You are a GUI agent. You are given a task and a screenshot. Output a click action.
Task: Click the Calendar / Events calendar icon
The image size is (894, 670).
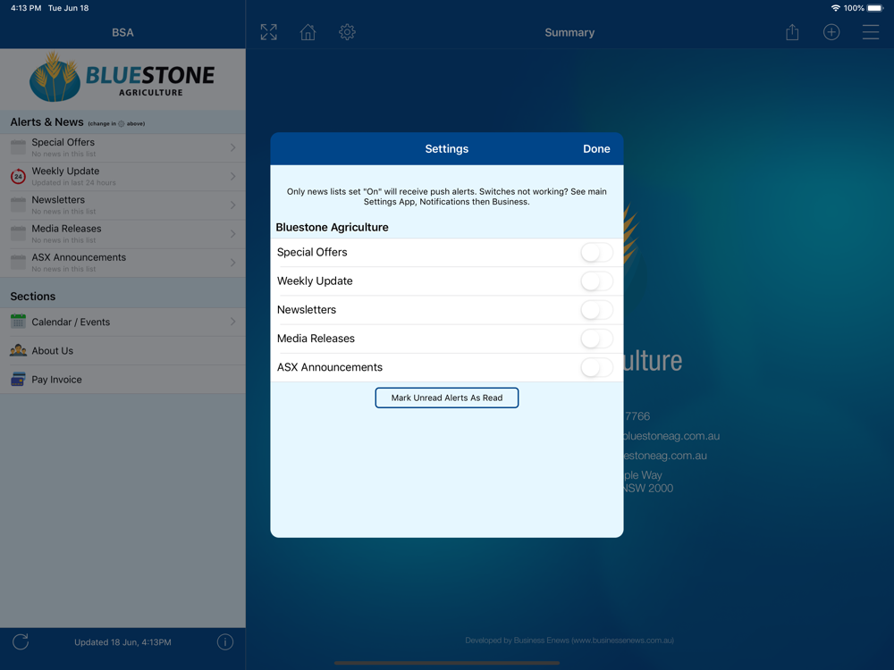click(18, 322)
